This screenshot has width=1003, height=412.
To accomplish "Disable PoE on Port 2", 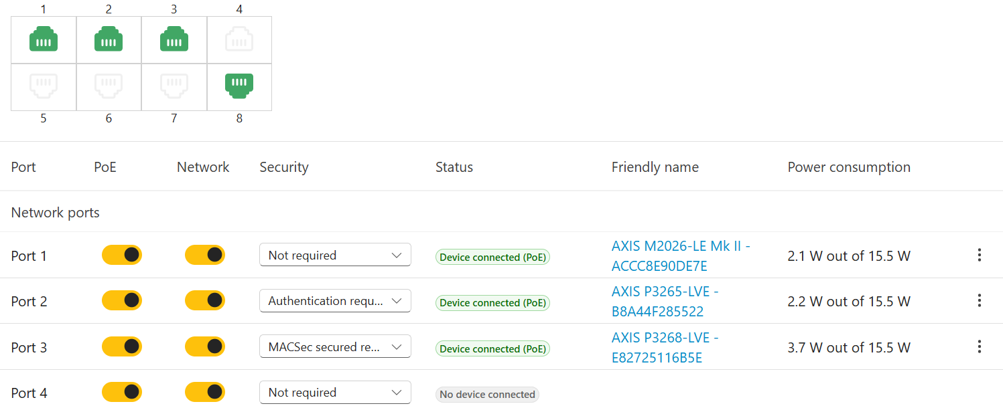I will 122,300.
